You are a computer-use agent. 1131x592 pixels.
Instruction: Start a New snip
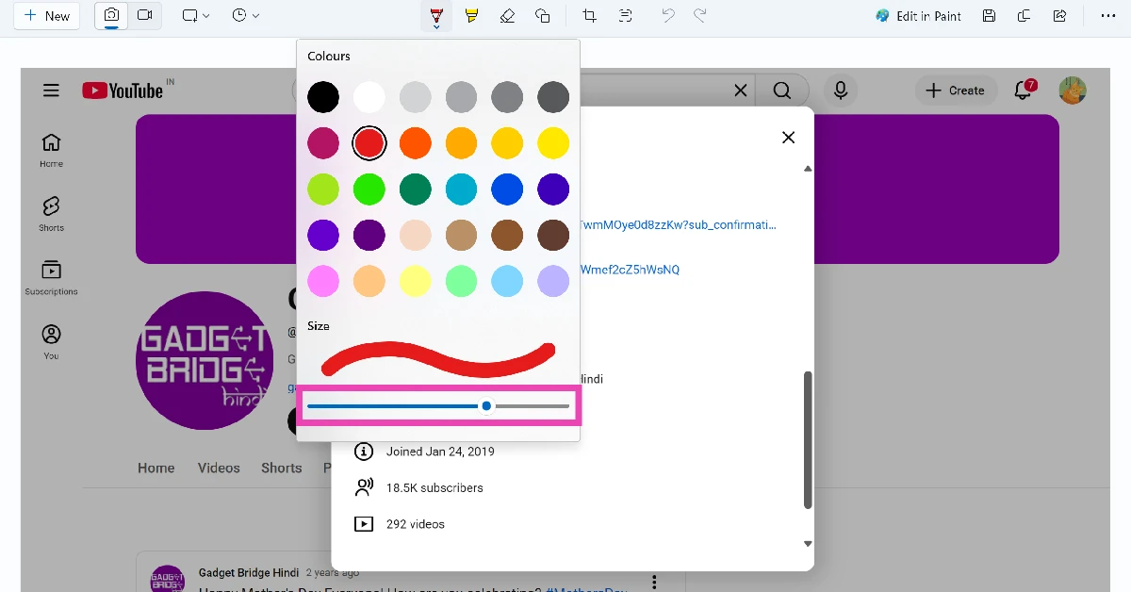point(46,15)
